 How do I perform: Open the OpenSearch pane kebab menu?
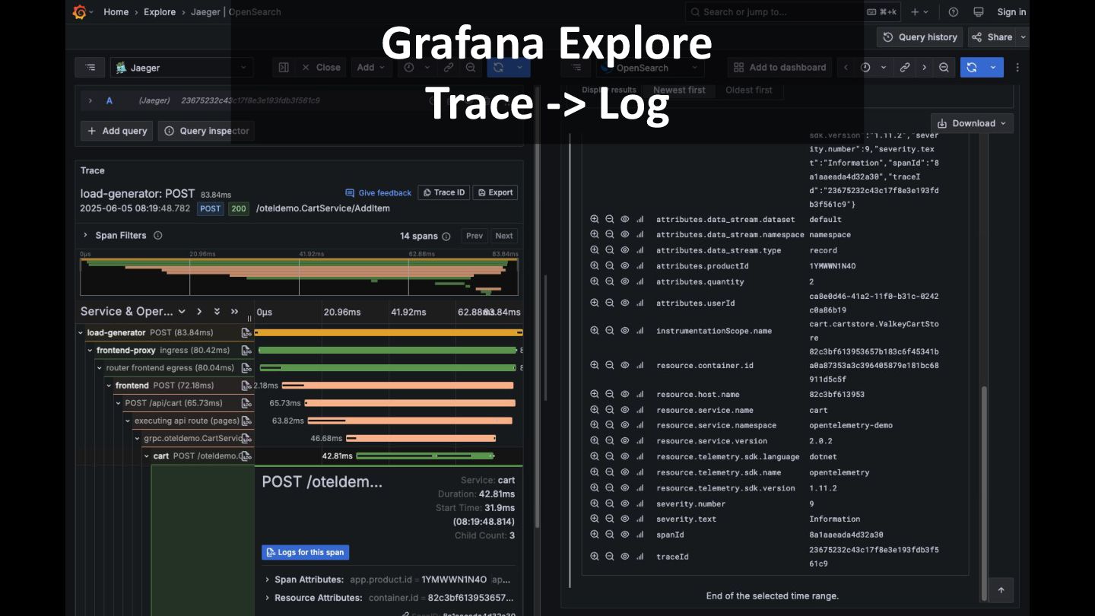pos(1017,68)
